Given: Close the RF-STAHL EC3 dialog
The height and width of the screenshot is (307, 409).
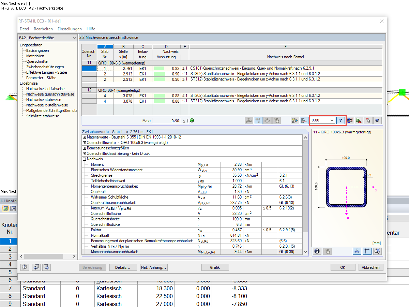Looking at the screenshot, I should (381, 21).
